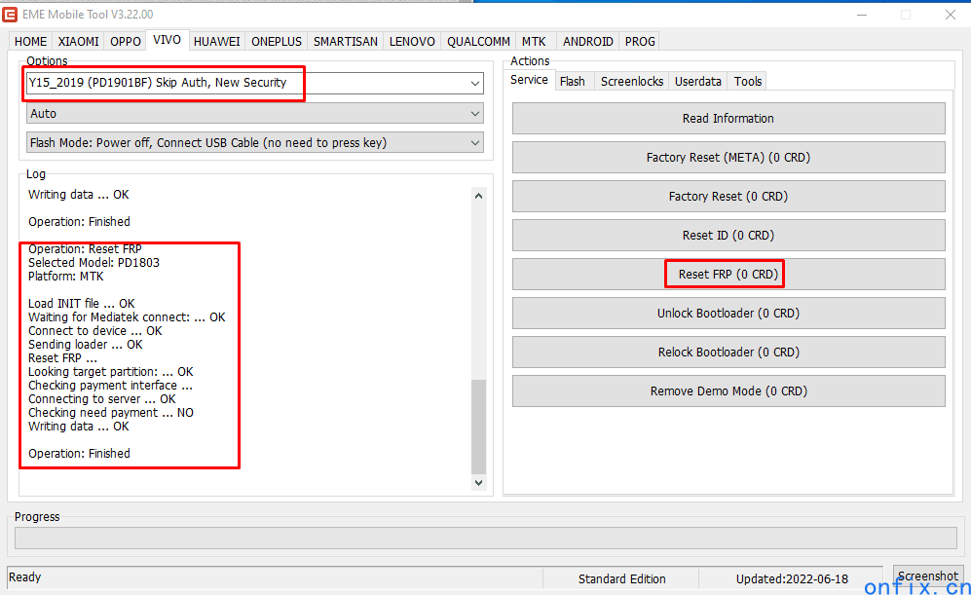Viewport: 971px width, 595px height.
Task: Click the Standard Edition status entry
Action: (x=621, y=578)
